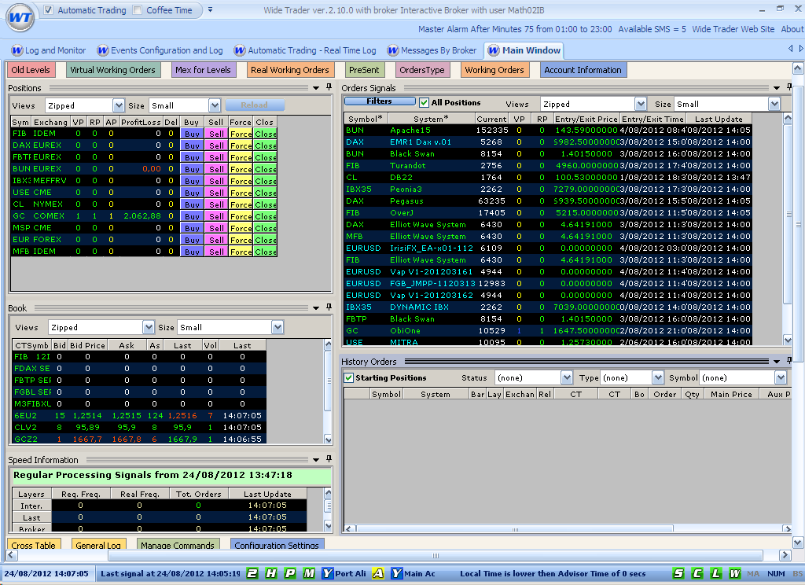Open the quick access toolbar dropdown arrow

[x=210, y=9]
